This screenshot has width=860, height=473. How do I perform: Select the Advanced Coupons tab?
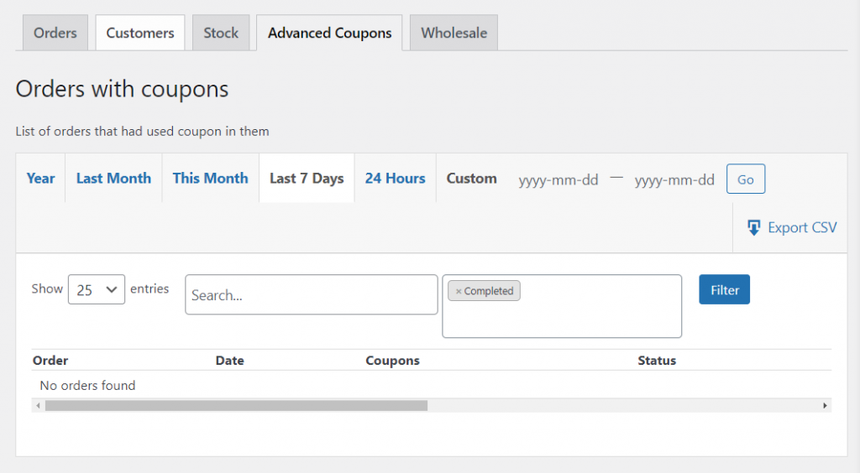(x=329, y=33)
